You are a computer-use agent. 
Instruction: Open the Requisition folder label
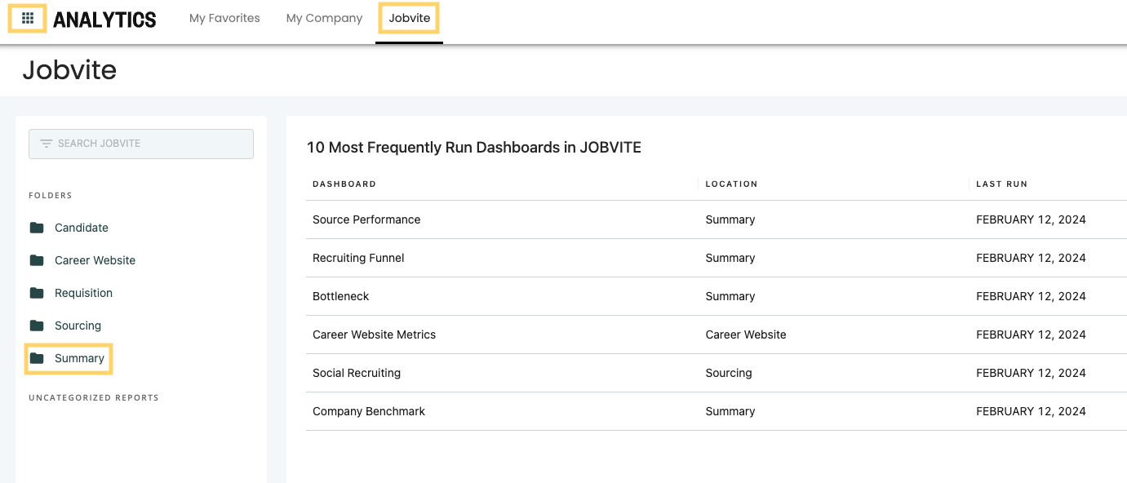pyautogui.click(x=84, y=293)
